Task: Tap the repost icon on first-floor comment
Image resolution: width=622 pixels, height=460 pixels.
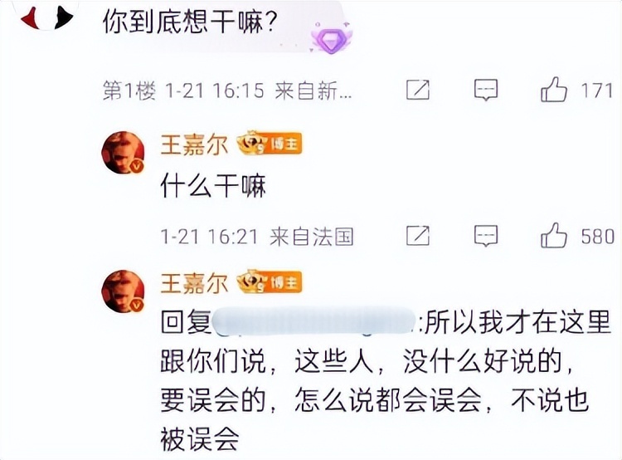Action: (x=418, y=90)
